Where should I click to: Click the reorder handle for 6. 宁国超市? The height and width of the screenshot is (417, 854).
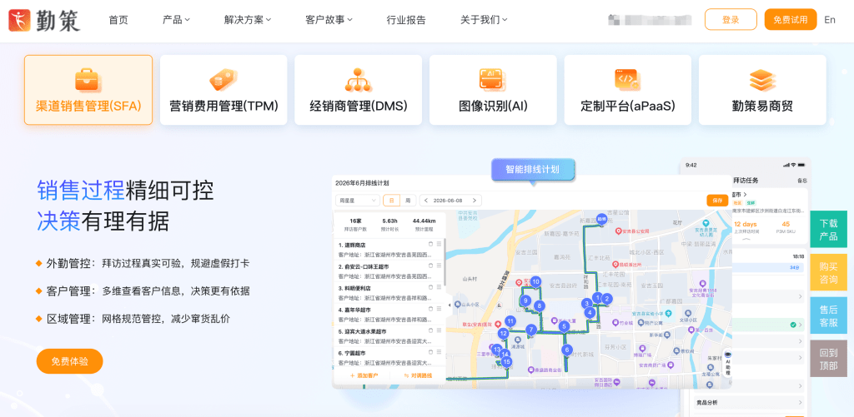[x=439, y=352]
